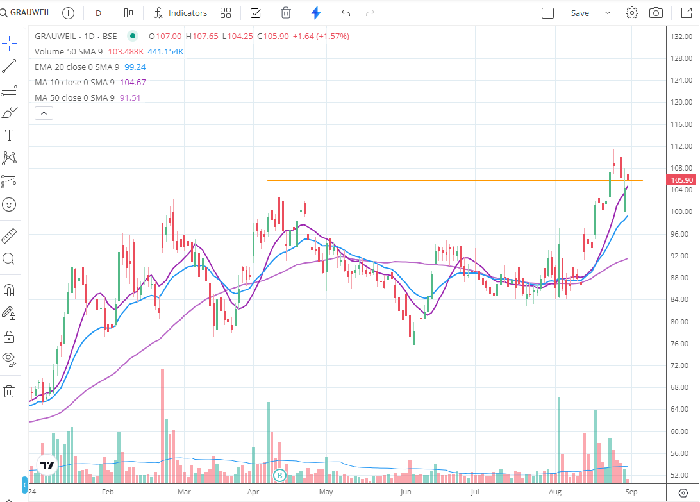Click the Aug label on time axis
Image resolution: width=700 pixels, height=502 pixels.
tap(555, 492)
